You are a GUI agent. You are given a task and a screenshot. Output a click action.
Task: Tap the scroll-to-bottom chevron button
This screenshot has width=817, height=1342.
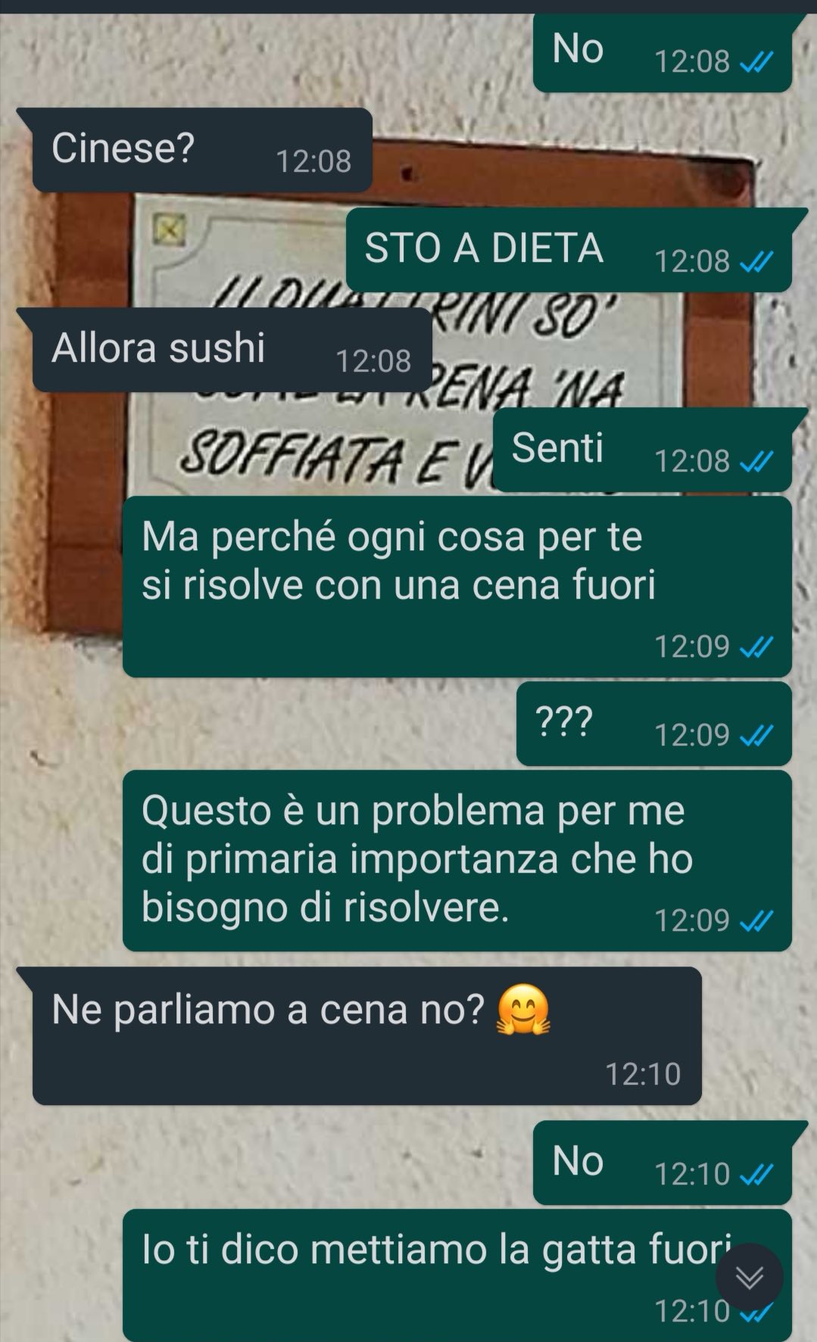click(x=750, y=1277)
